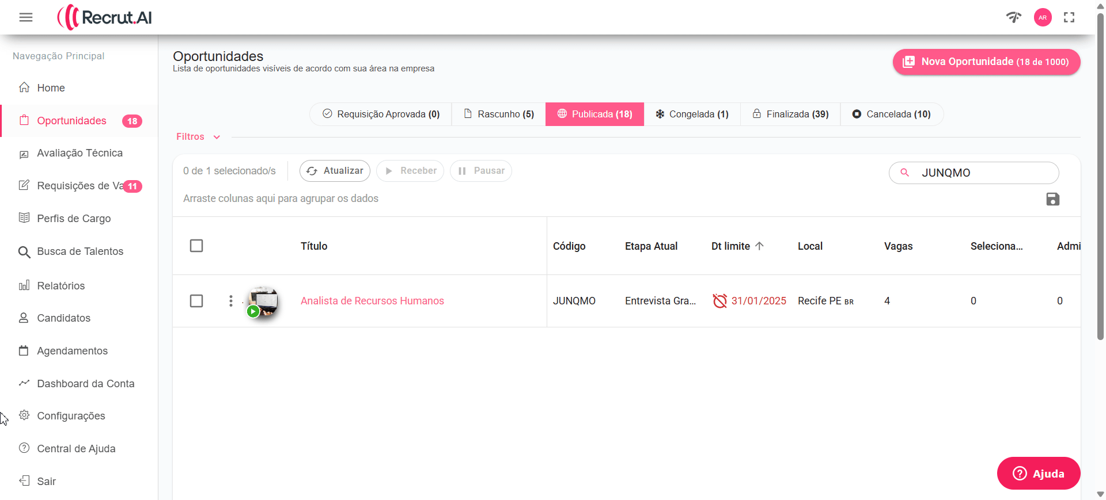Screen dimensions: 1106x500
Task: Click the Atualizar button
Action: click(x=335, y=171)
